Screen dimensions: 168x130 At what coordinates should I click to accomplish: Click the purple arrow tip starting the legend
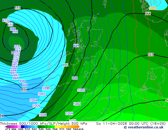[x=6, y=127]
